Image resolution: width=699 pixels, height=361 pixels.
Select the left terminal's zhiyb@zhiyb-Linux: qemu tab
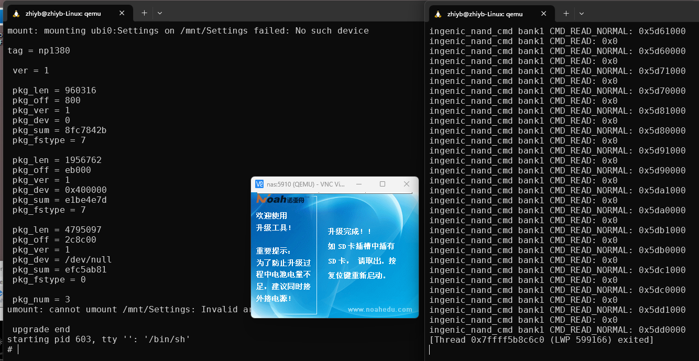pos(70,14)
